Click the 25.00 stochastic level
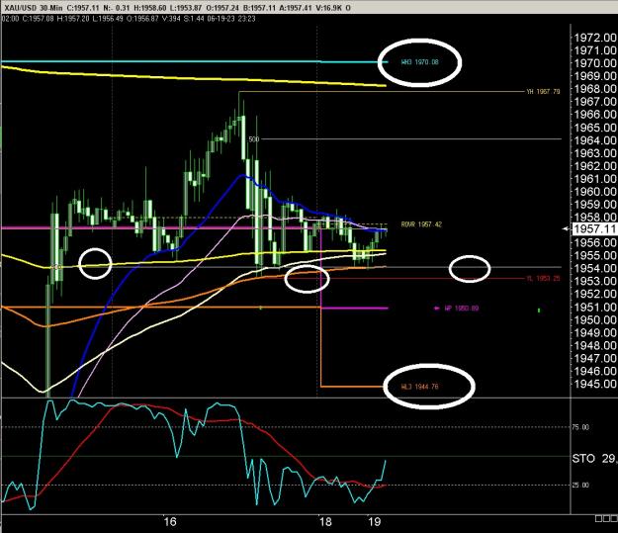The image size is (618, 533). (580, 485)
